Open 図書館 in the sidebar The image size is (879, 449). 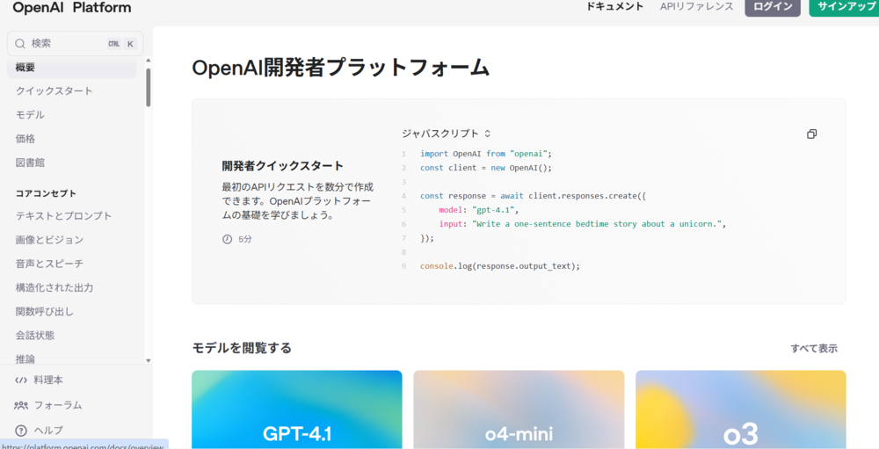point(30,163)
